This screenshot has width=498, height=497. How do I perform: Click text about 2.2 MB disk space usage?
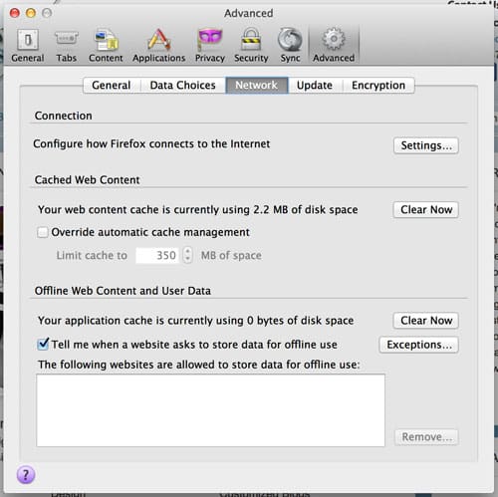(198, 210)
